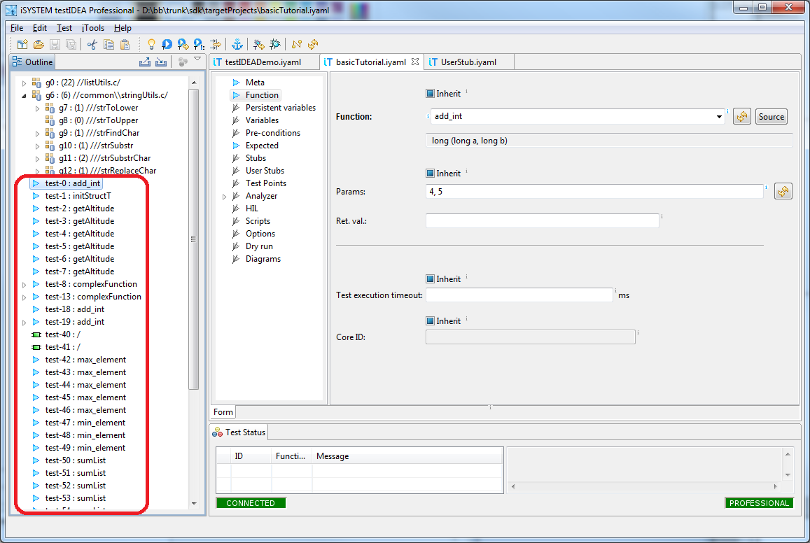Open the File menu

(17, 28)
